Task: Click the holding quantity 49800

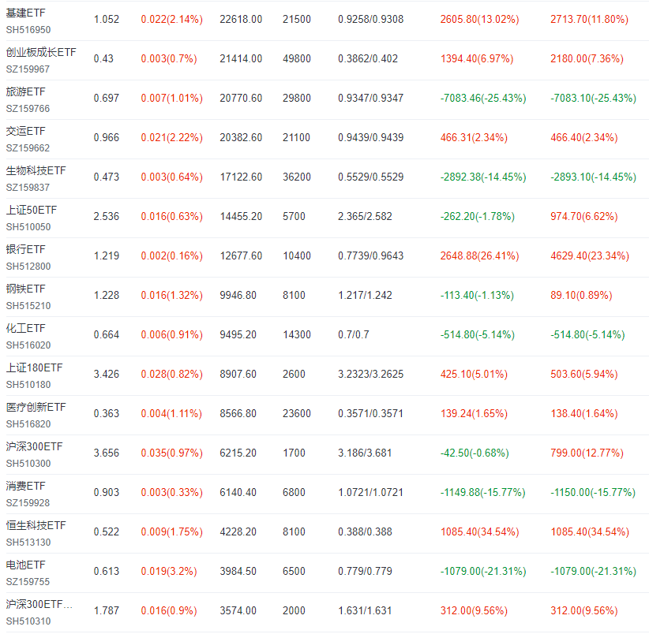Action: 297,58
